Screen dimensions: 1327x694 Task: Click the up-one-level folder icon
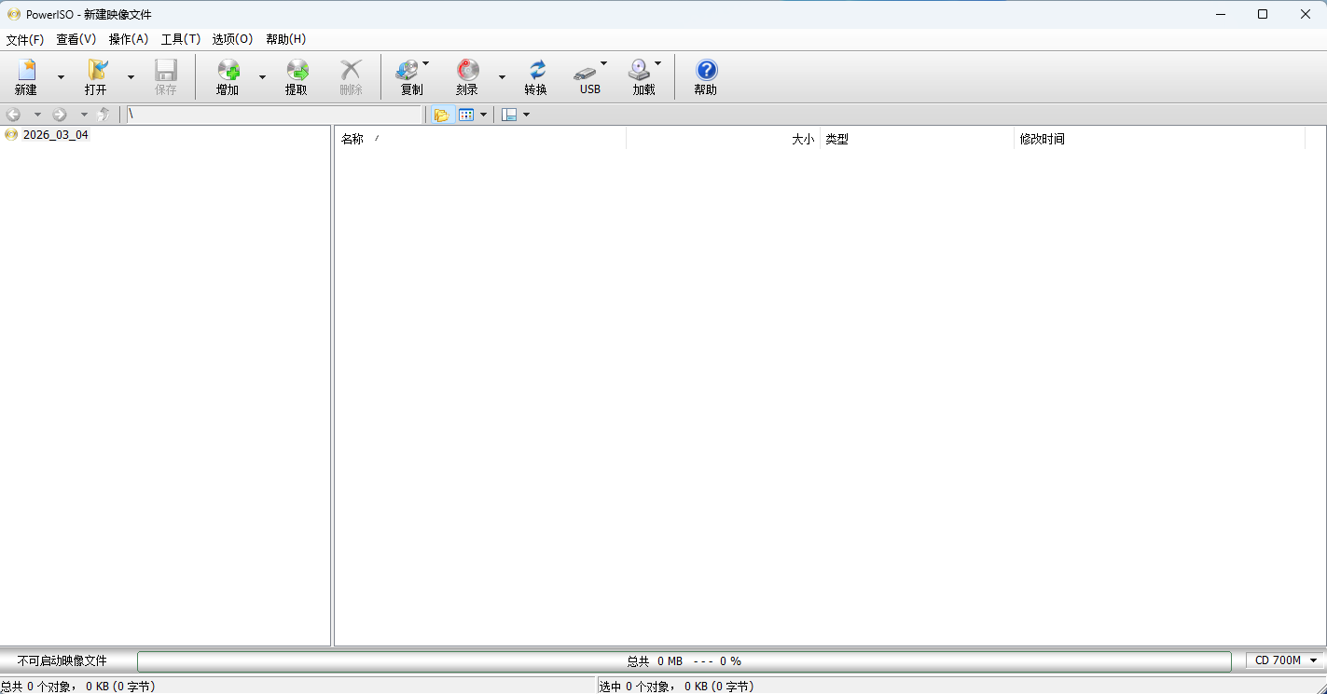[104, 115]
